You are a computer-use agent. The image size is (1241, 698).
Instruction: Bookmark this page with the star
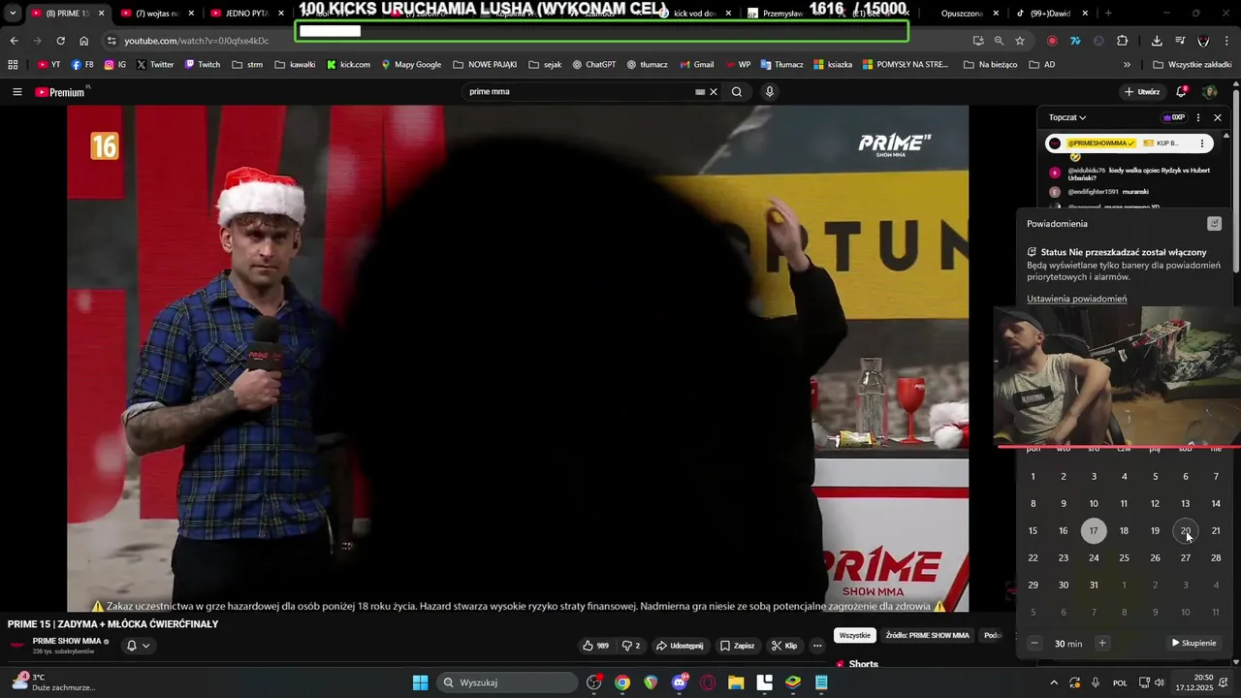1020,41
